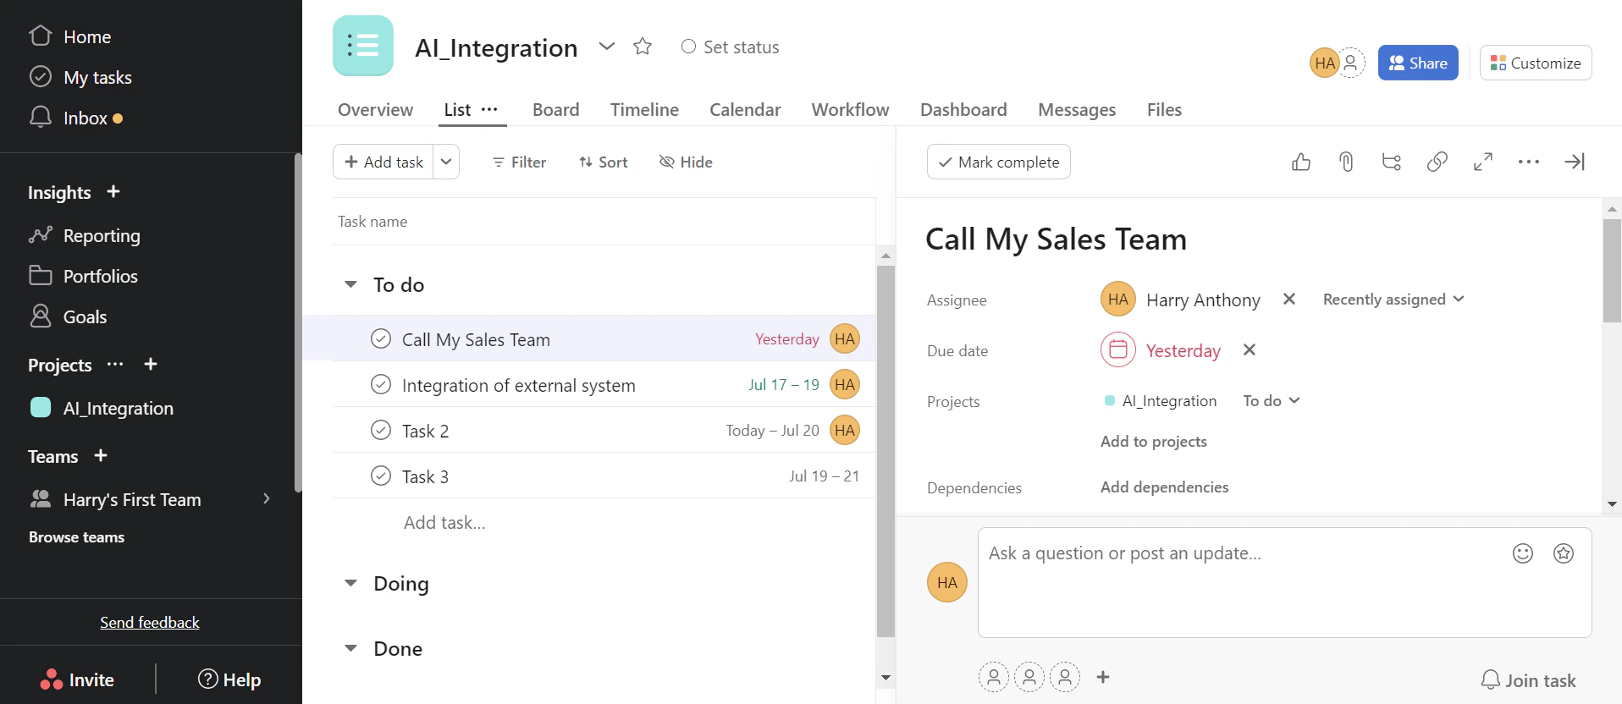Attach a file using the paperclip icon
The width and height of the screenshot is (1622, 704).
[x=1346, y=162]
